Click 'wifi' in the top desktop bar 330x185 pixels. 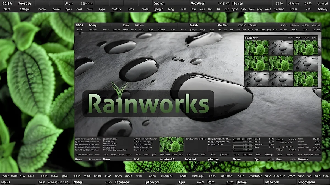tap(308, 9)
